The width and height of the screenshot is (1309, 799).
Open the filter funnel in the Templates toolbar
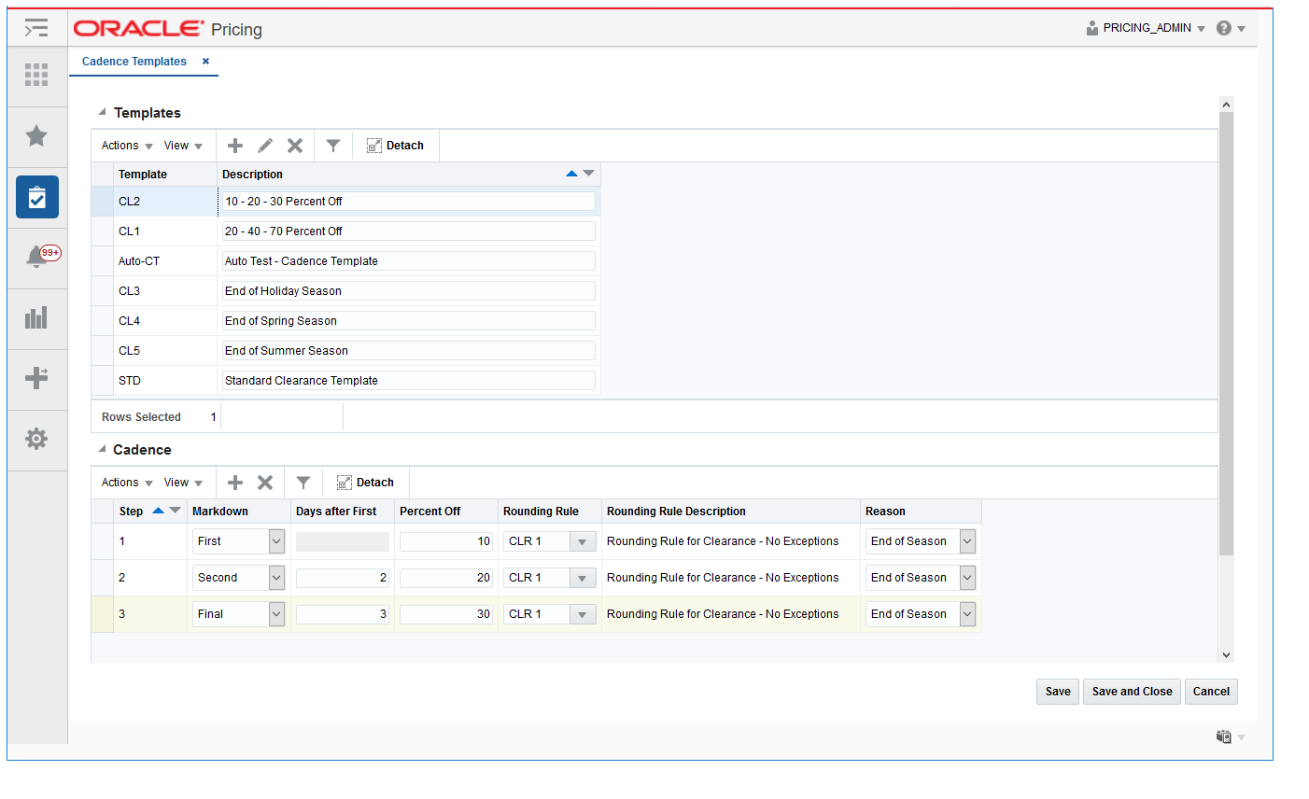pyautogui.click(x=333, y=146)
